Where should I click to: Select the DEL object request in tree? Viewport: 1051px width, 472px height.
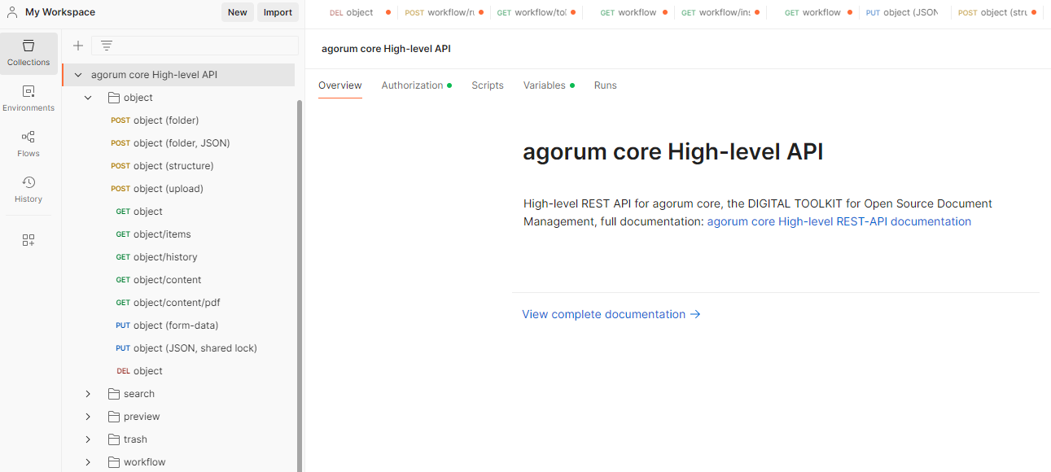[x=139, y=371]
